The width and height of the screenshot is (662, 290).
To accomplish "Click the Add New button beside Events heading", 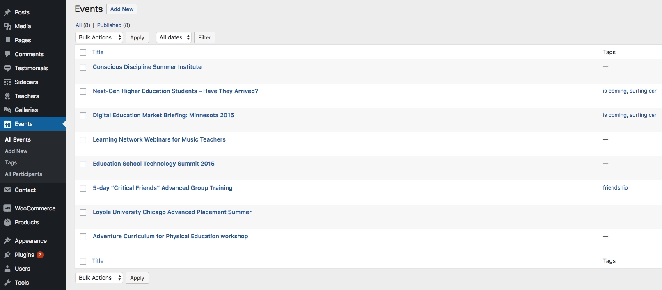I will [x=121, y=9].
